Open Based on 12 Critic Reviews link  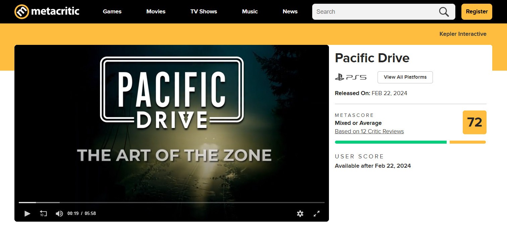[369, 131]
